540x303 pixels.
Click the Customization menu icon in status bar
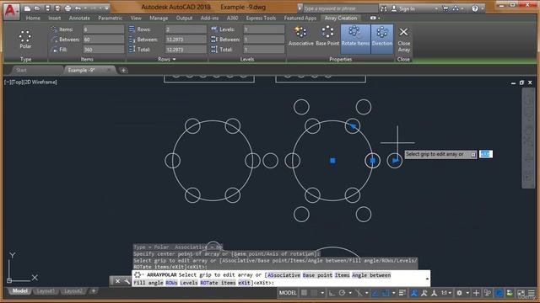click(x=532, y=293)
